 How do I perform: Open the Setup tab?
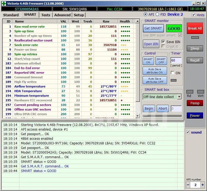(79, 15)
